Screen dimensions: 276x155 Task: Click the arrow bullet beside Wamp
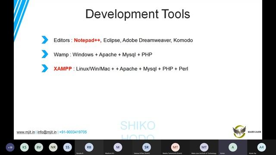coord(45,54)
